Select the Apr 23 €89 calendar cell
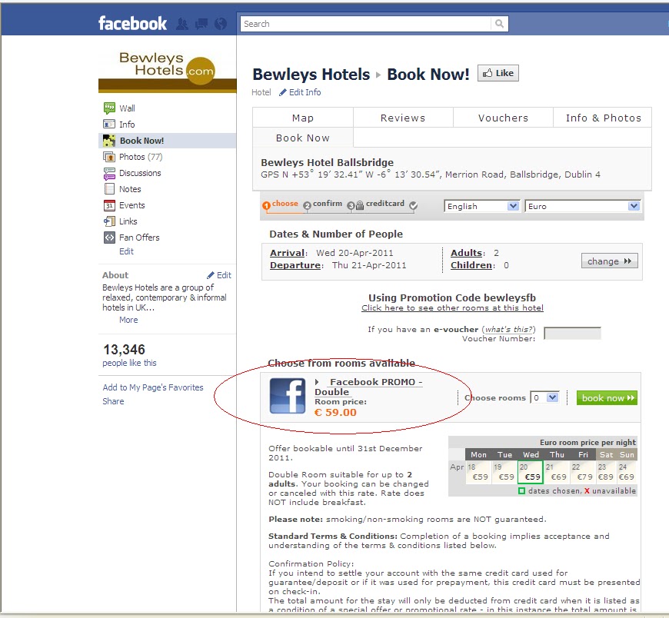 coord(606,472)
